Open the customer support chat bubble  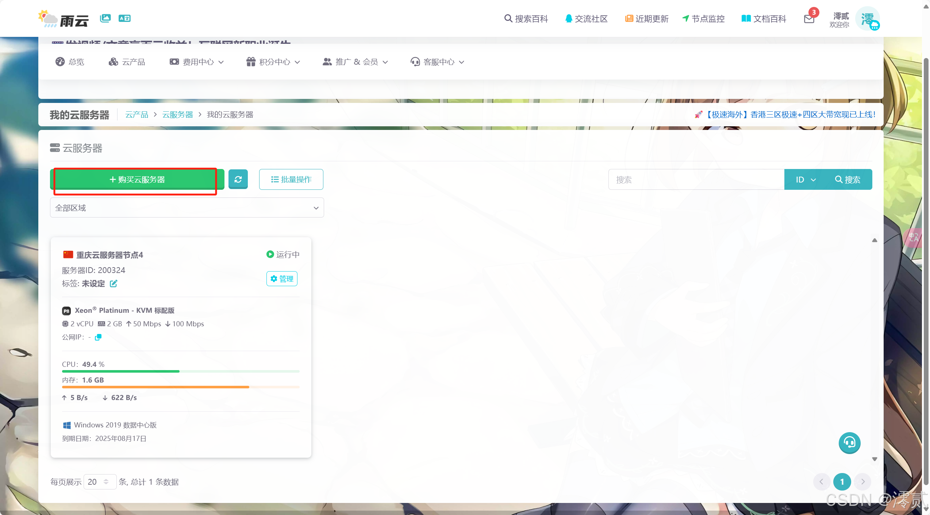click(849, 443)
